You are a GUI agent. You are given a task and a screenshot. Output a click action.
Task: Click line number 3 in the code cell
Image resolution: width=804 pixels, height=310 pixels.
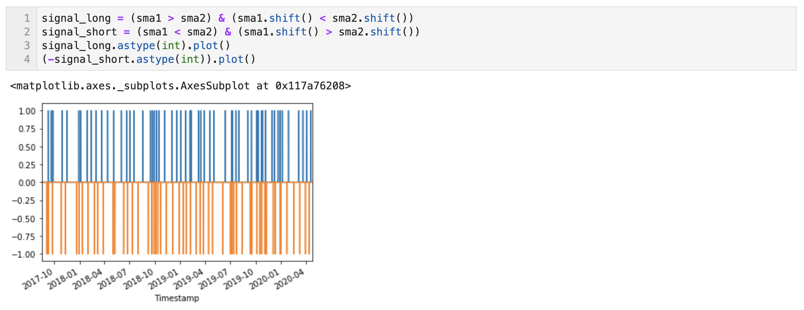[x=27, y=45]
